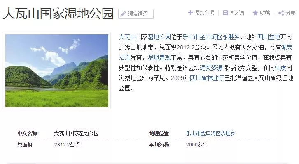Screen dimensions: 299x164
Task: Follow the 湿地公园 link in first line
Action: pyautogui.click(x=159, y=37)
